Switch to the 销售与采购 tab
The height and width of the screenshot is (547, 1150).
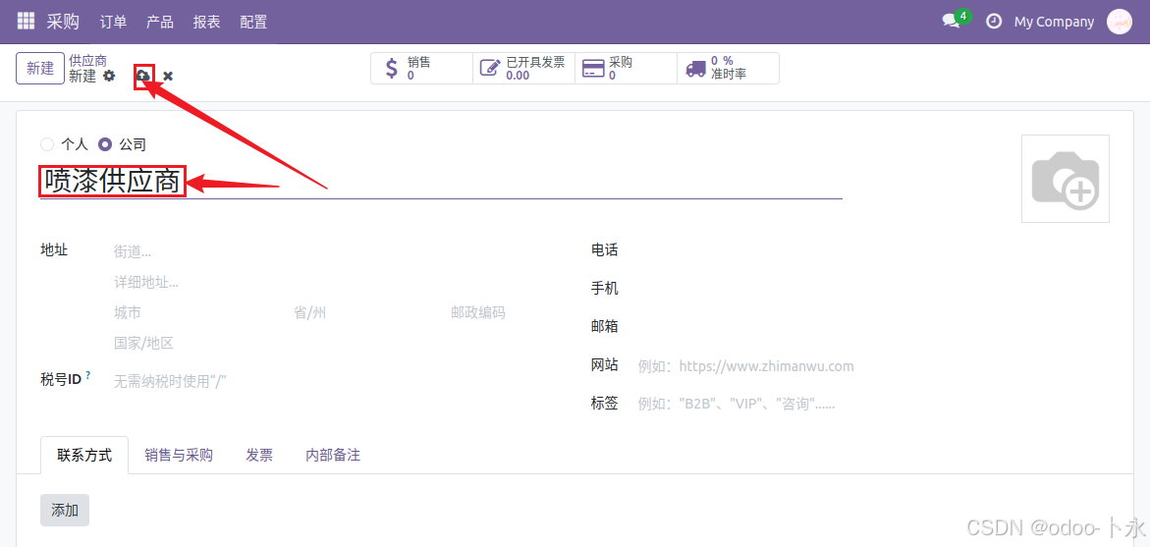click(x=179, y=456)
